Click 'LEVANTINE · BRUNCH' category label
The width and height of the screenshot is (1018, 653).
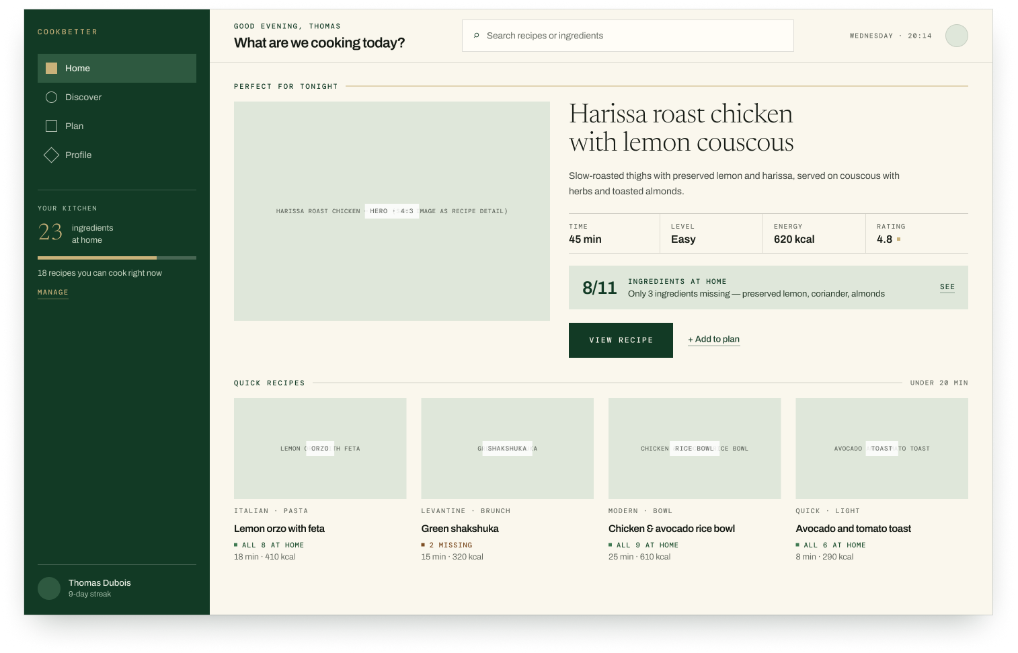pyautogui.click(x=466, y=511)
